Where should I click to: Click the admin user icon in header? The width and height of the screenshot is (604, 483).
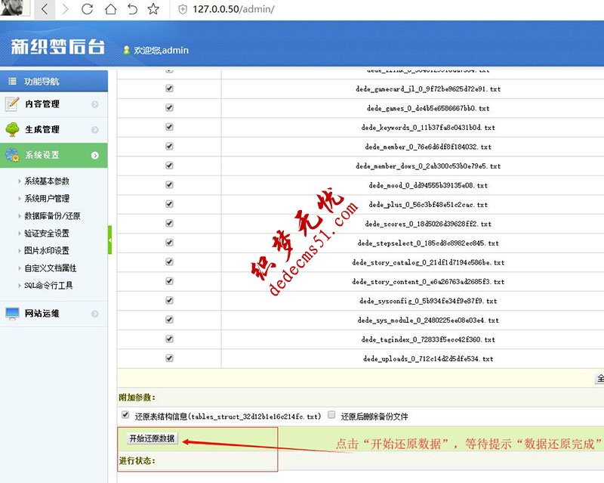pyautogui.click(x=125, y=50)
